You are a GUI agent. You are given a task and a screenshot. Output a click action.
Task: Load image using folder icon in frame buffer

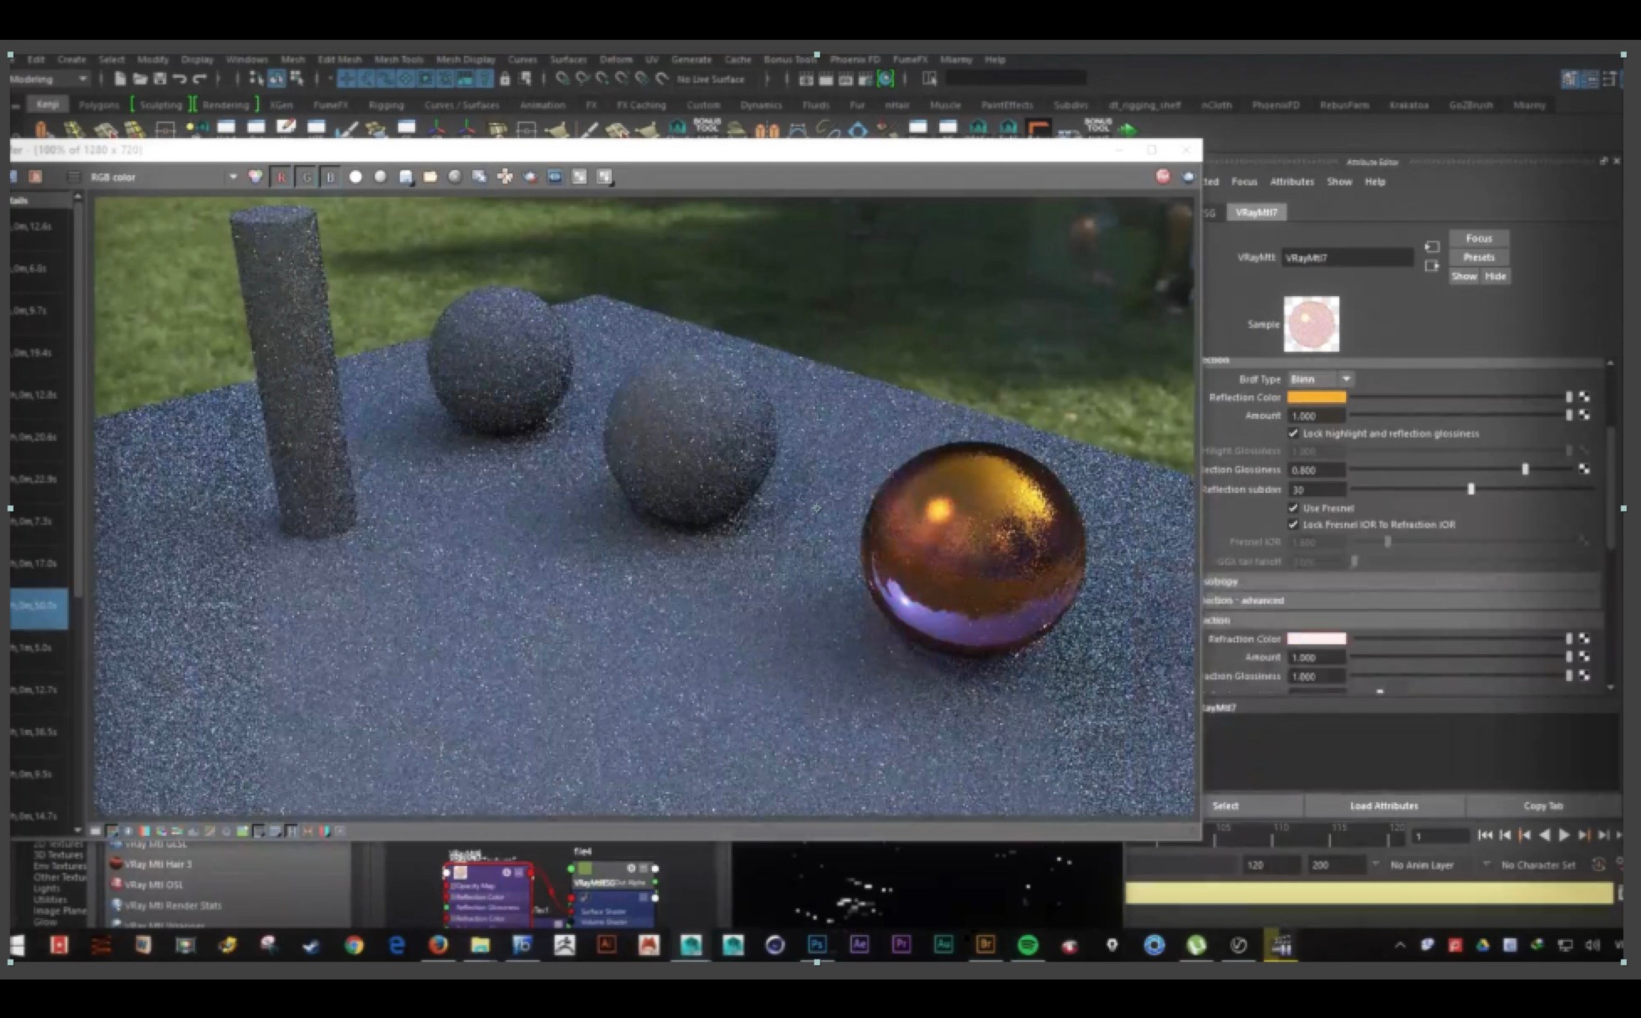pyautogui.click(x=430, y=177)
